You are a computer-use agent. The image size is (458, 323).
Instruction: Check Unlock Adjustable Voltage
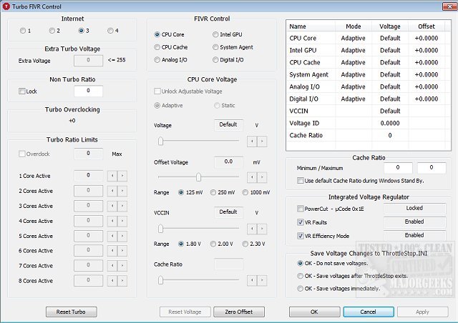click(157, 91)
